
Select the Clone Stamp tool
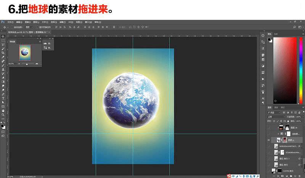3,69
